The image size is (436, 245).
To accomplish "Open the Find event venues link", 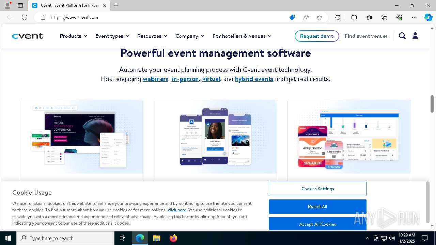I will point(366,36).
